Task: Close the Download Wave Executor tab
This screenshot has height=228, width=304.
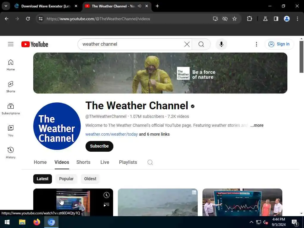Action: (x=76, y=6)
